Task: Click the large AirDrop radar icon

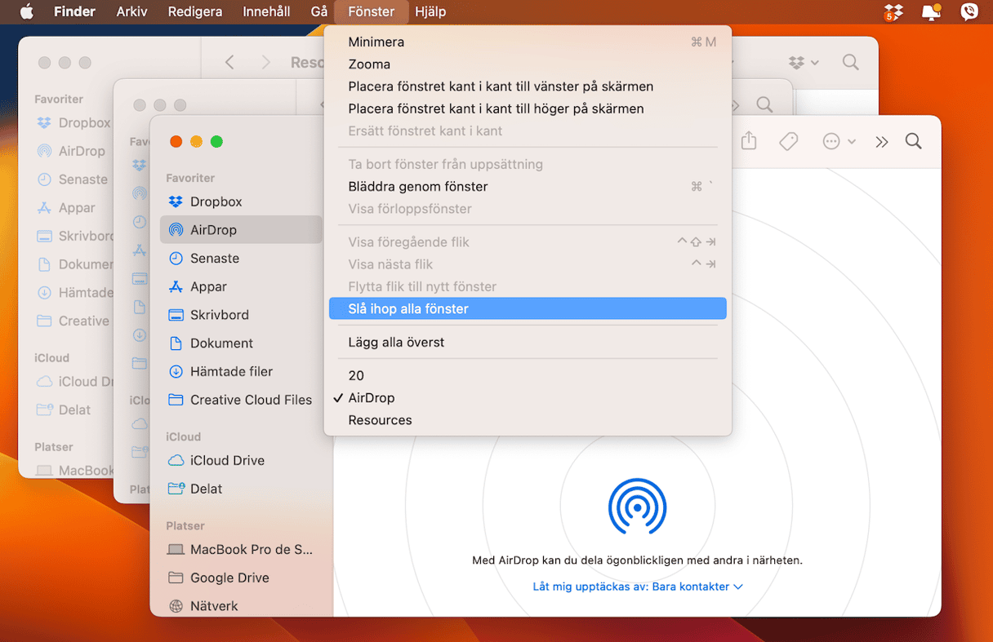Action: pos(638,507)
